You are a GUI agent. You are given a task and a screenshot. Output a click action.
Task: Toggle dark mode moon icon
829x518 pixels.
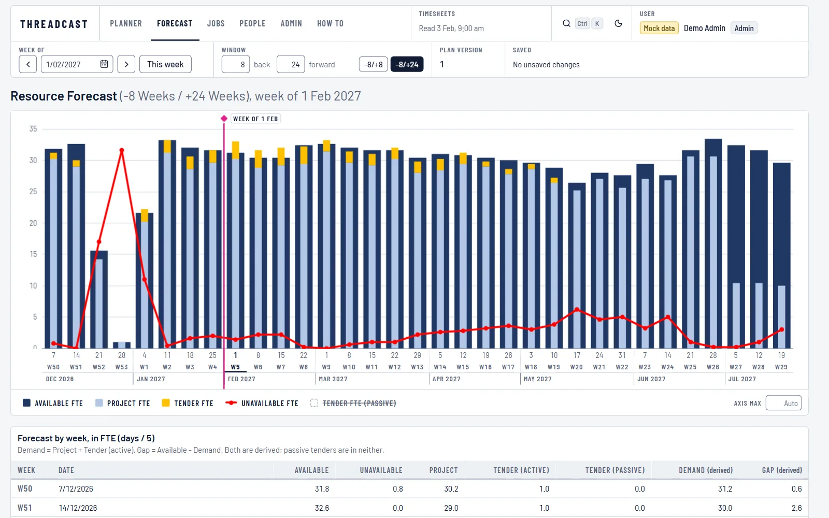(x=618, y=23)
